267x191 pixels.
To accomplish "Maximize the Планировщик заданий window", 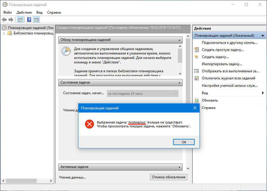I will [246, 5].
